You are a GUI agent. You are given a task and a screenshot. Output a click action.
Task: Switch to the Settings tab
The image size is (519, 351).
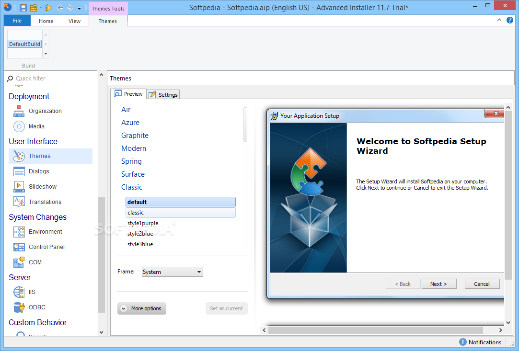click(x=163, y=95)
